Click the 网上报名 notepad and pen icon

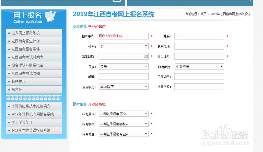[x=50, y=16]
